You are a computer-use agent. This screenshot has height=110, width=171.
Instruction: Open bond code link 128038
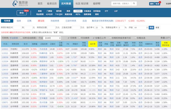pyautogui.click(x=5, y=57)
